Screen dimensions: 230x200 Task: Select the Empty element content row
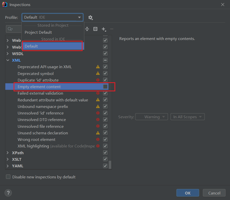point(57,87)
